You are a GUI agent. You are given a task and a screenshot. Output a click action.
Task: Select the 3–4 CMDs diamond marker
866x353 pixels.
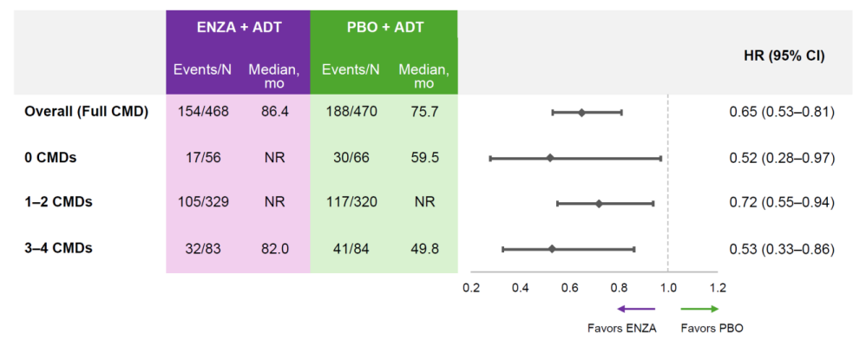point(552,249)
